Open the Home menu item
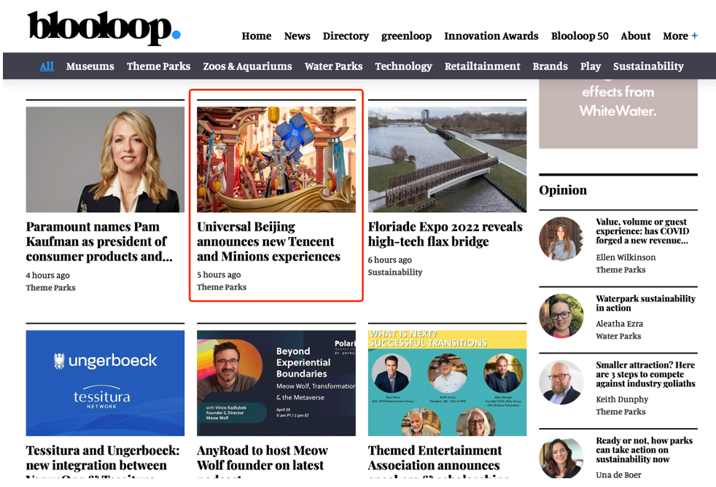 (257, 36)
